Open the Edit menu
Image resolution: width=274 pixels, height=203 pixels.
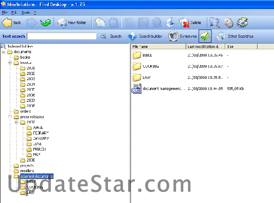[14, 12]
